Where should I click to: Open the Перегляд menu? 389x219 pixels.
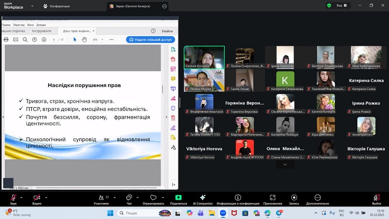[19, 24]
